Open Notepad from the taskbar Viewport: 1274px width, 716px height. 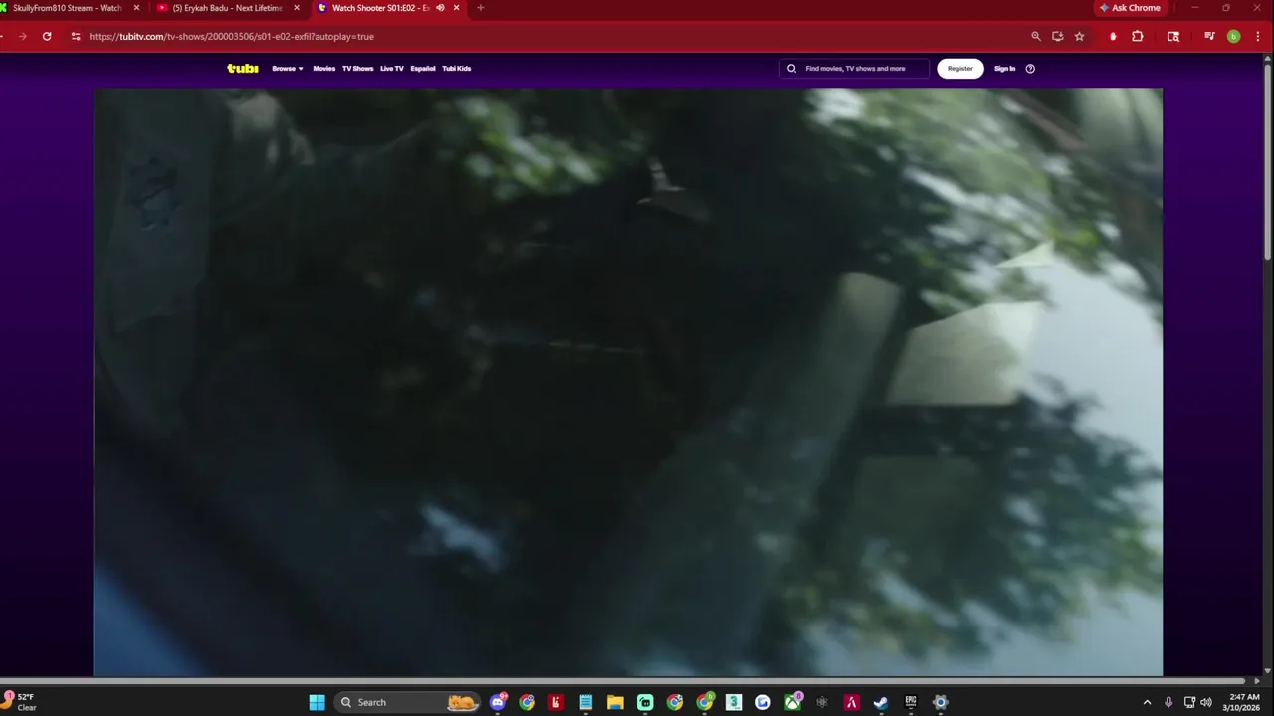pyautogui.click(x=586, y=702)
